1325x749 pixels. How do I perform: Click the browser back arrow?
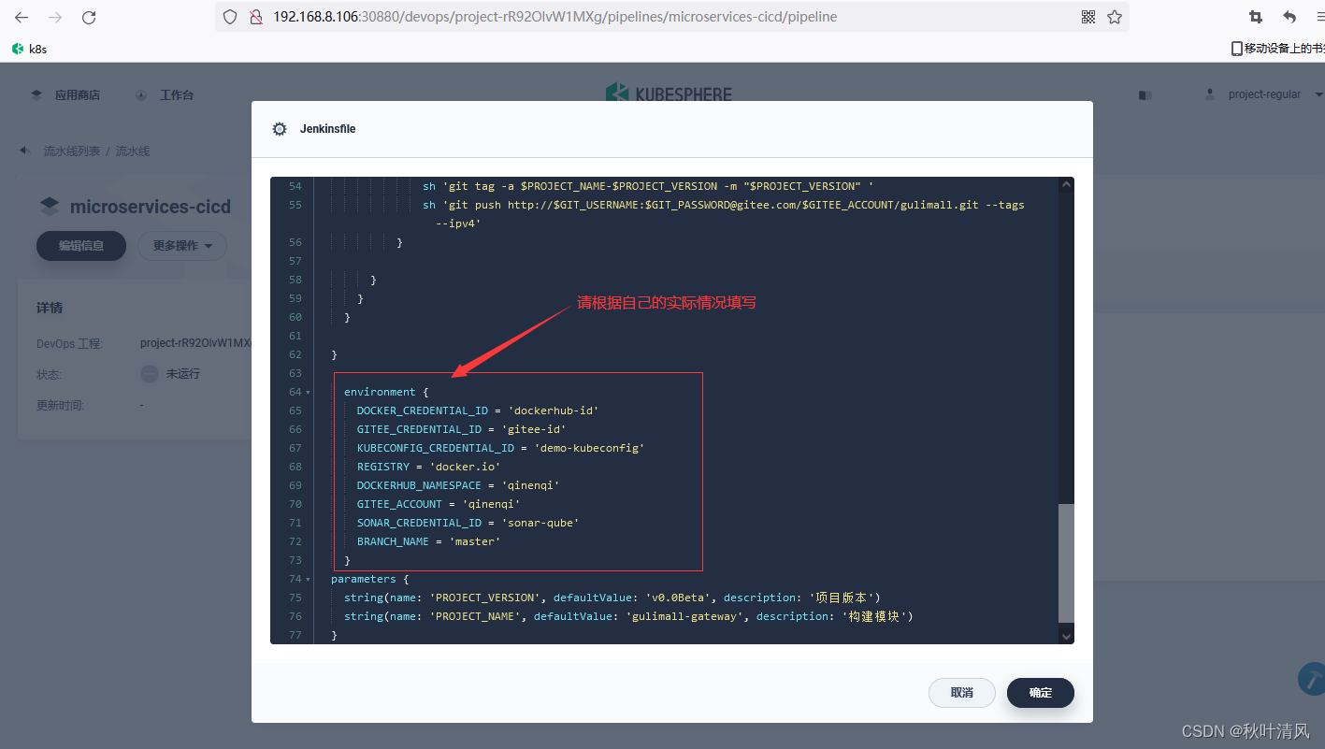[22, 17]
